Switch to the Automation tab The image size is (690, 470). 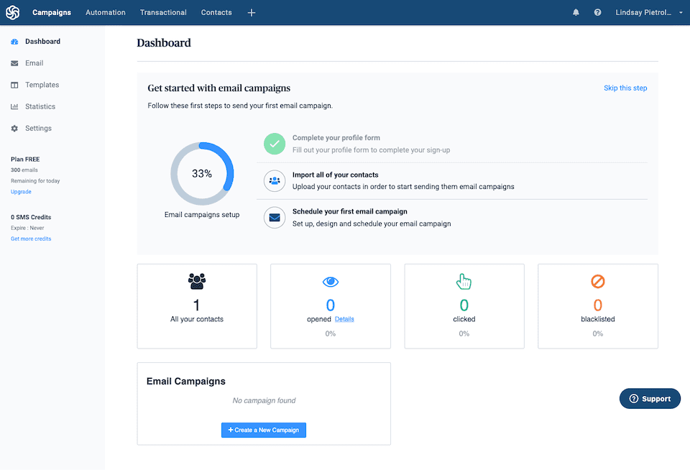click(x=105, y=12)
